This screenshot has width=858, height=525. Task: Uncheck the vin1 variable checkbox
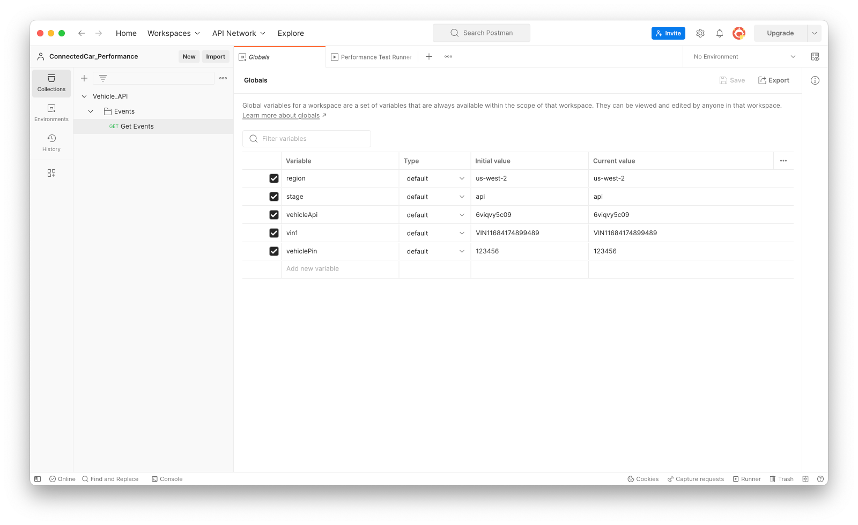(x=274, y=233)
